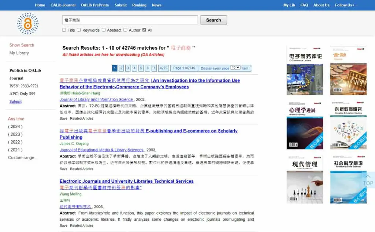Go to results page 2
Screen dimensions: 375x232
pyautogui.click(x=121, y=68)
